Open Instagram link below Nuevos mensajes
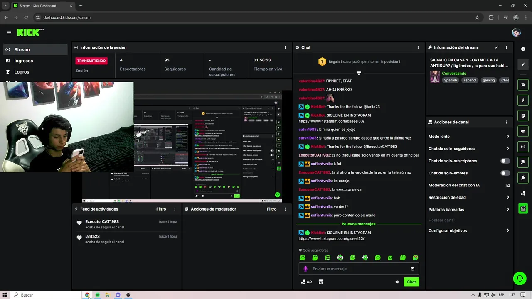532x299 pixels. tap(331, 239)
